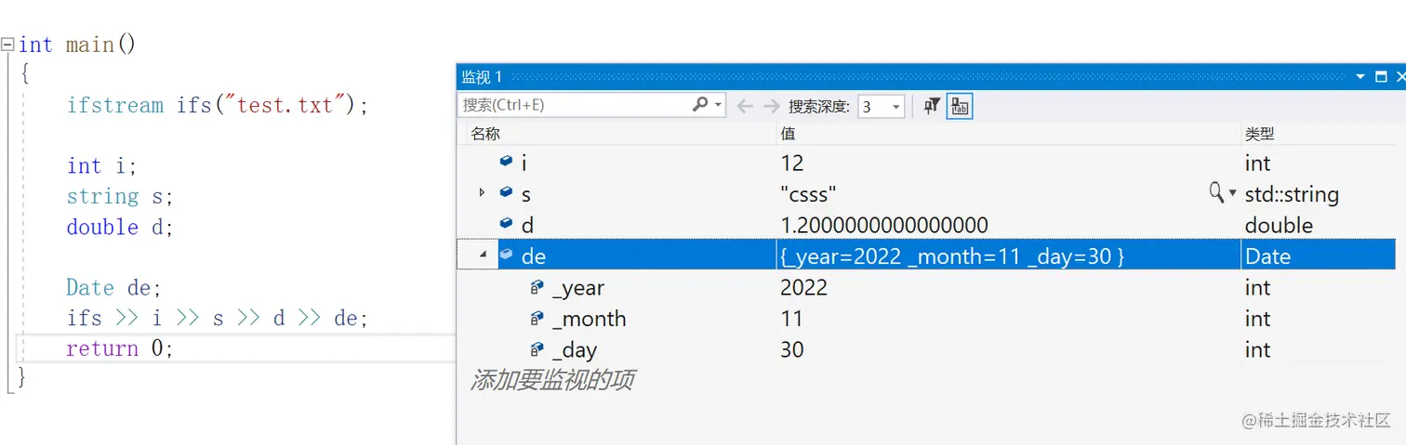Image resolution: width=1406 pixels, height=445 pixels.
Task: Click the Date type cell
Action: pyautogui.click(x=1268, y=255)
